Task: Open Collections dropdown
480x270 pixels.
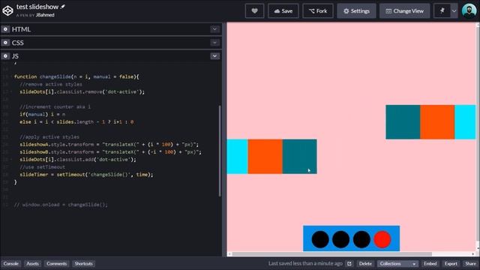Action: coord(397,263)
